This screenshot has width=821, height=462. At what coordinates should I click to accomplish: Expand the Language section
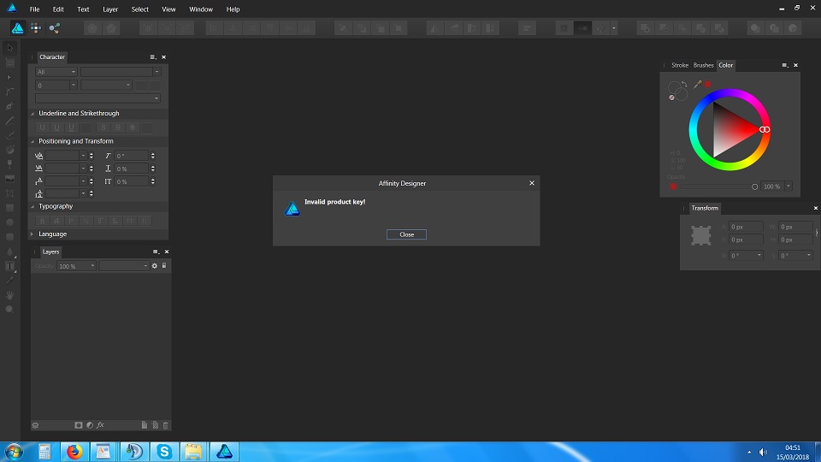point(32,234)
